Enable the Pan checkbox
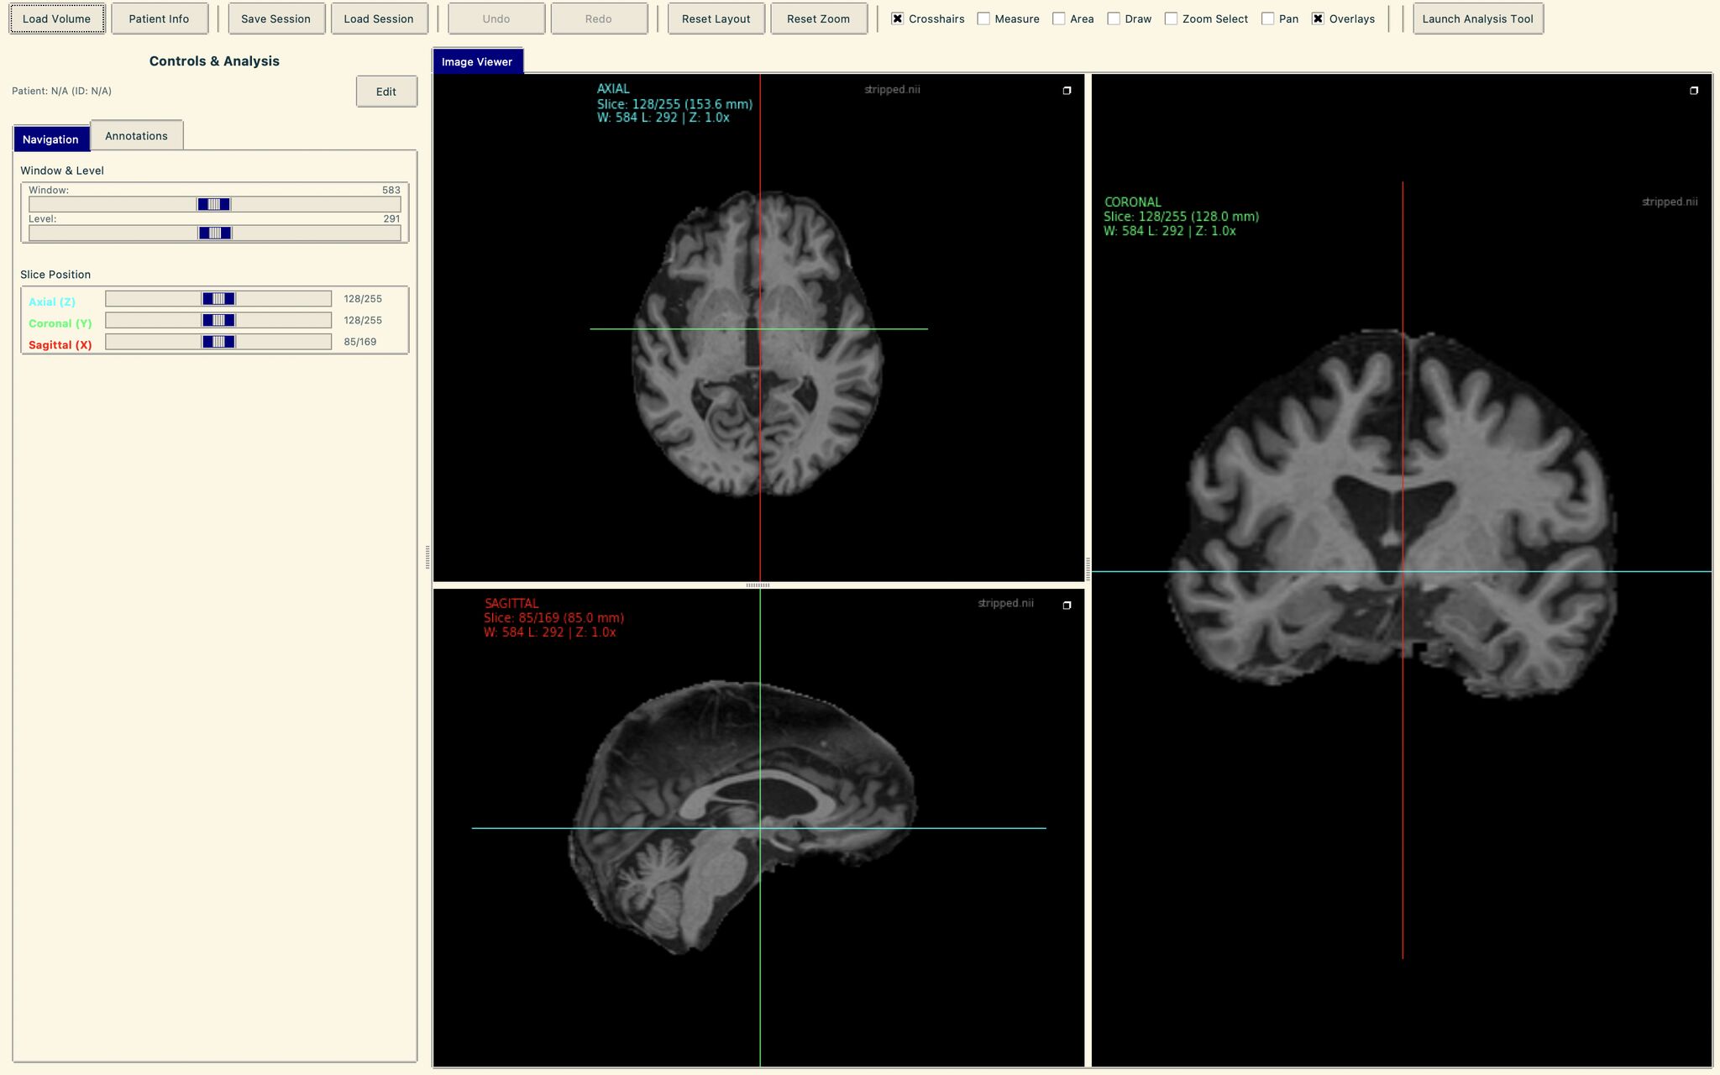This screenshot has width=1720, height=1075. pyautogui.click(x=1268, y=18)
